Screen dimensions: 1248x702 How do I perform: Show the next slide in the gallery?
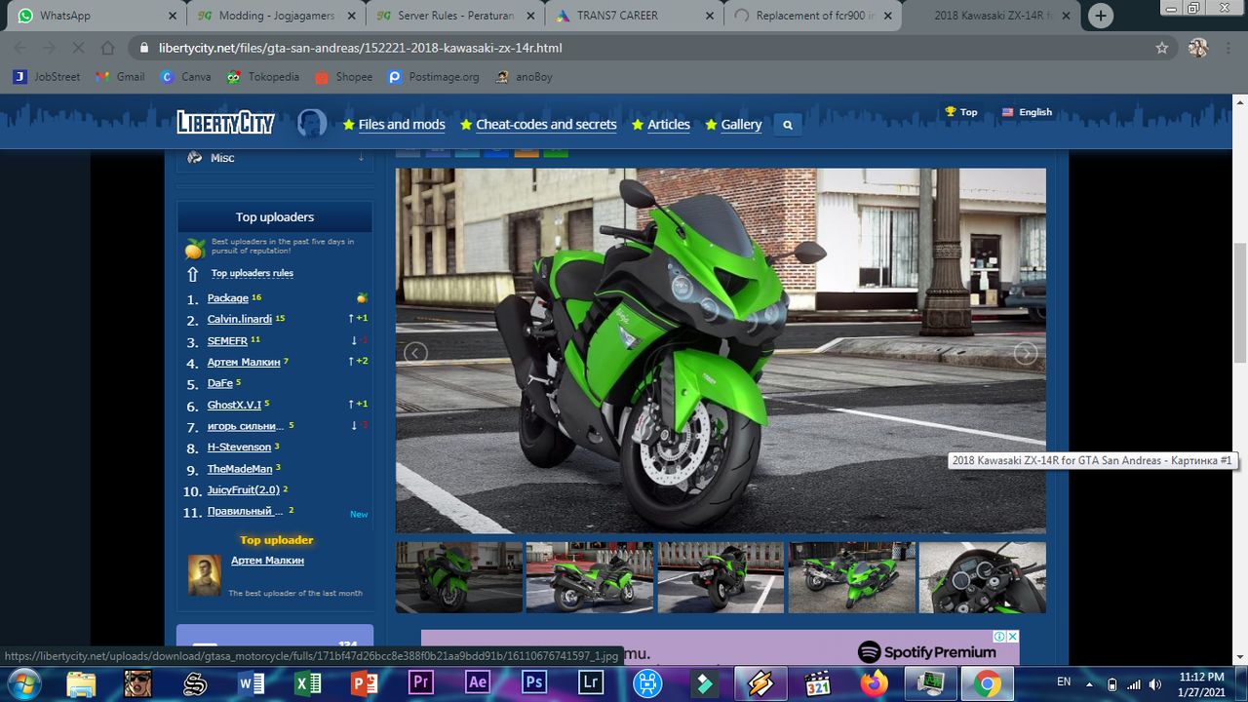pos(1026,353)
